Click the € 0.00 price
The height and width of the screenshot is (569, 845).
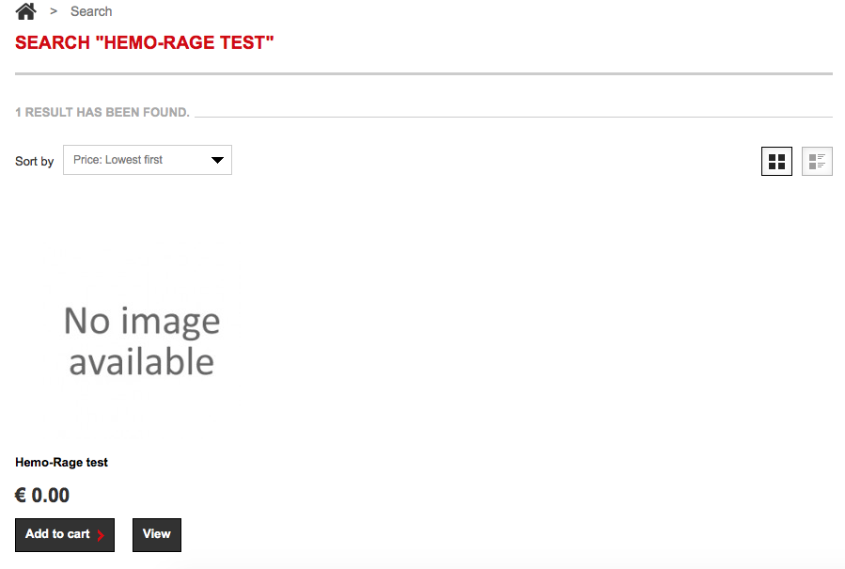pyautogui.click(x=42, y=495)
